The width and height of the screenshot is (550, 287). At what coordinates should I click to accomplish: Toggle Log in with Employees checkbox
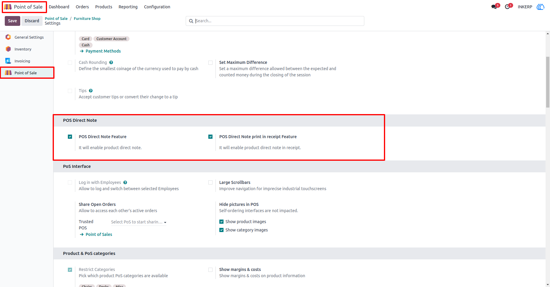[70, 182]
